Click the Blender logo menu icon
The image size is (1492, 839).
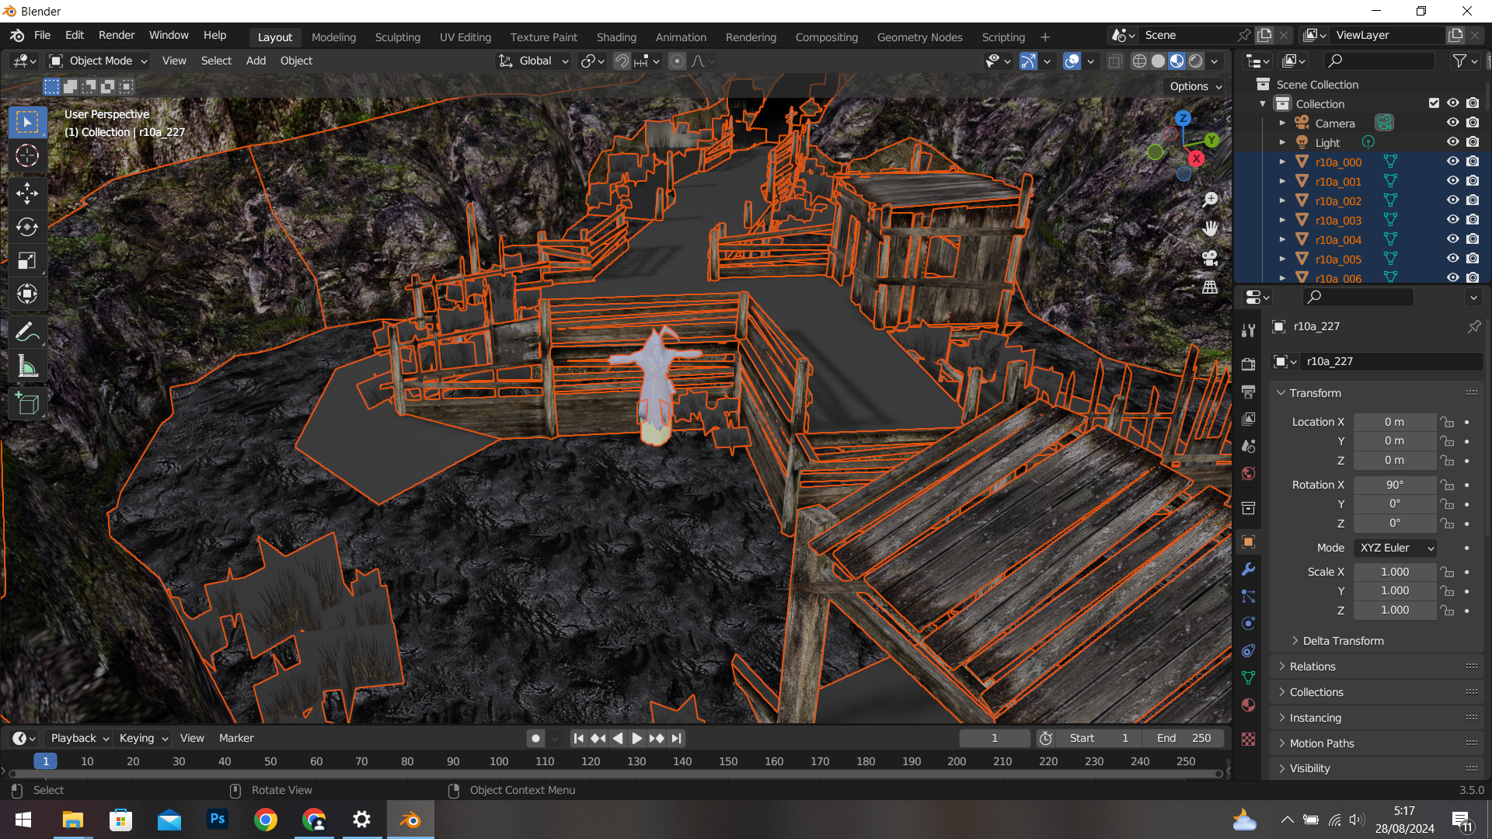coord(17,36)
